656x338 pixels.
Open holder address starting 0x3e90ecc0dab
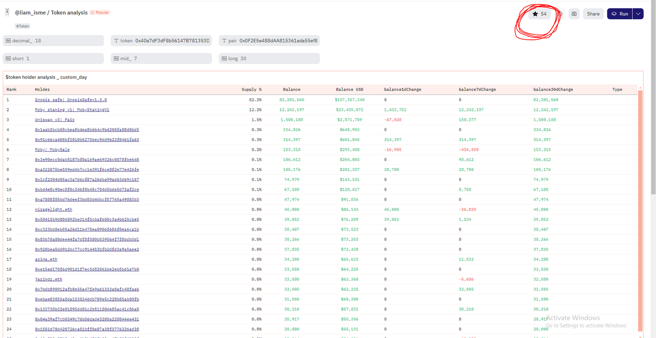[87, 159]
